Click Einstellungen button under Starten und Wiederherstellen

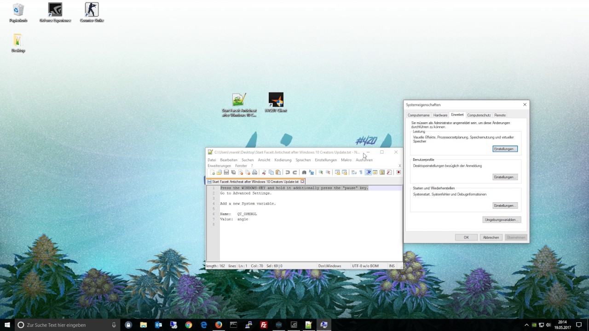click(x=505, y=205)
